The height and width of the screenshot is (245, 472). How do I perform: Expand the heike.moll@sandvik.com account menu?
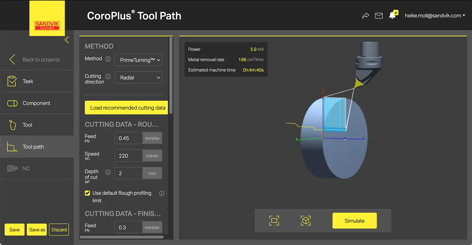tap(435, 16)
